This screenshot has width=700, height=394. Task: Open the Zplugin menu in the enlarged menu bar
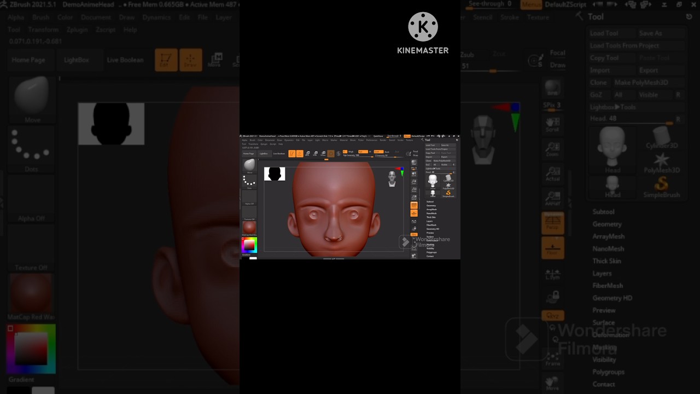click(x=77, y=30)
